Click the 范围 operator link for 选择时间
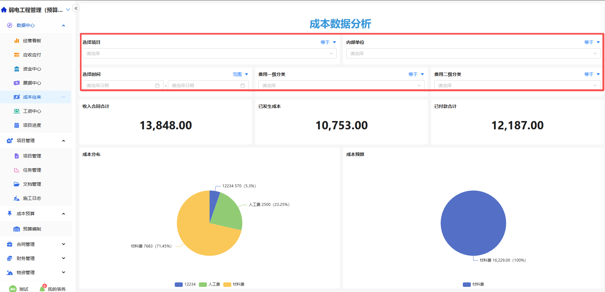The width and height of the screenshot is (605, 292). [x=237, y=74]
